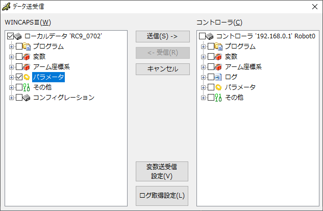Expand the local プログラム tree node

(11, 46)
